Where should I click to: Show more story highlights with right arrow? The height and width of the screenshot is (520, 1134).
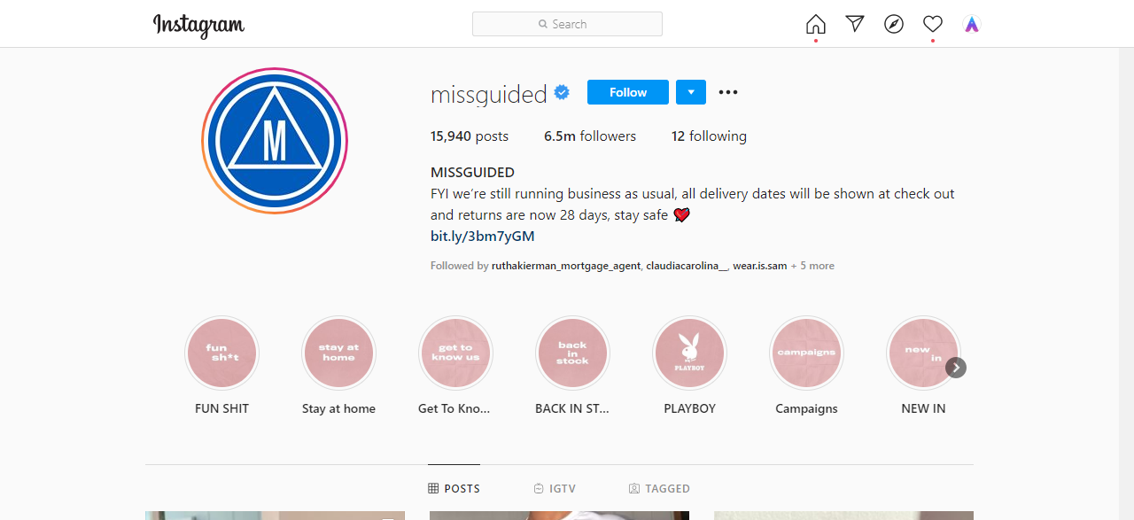coord(956,368)
